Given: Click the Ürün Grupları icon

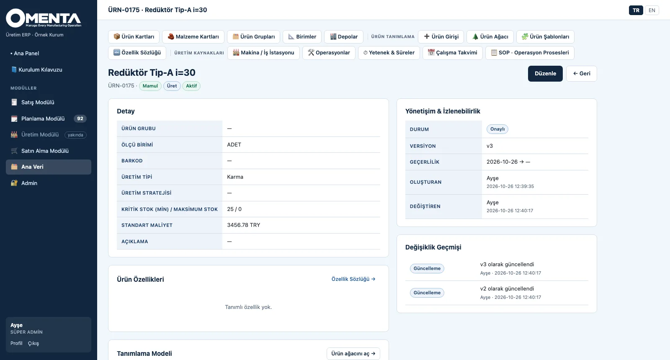Looking at the screenshot, I should coord(236,36).
